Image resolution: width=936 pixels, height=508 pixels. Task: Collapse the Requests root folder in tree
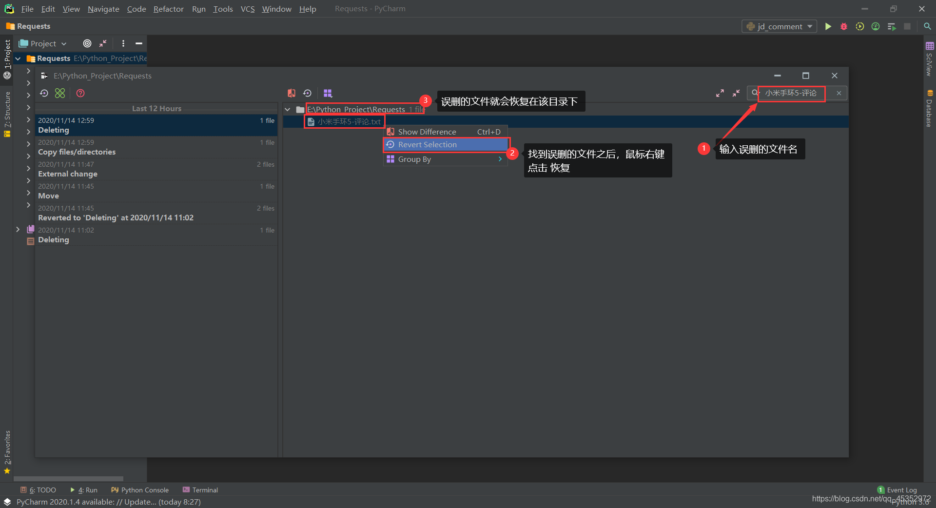18,59
